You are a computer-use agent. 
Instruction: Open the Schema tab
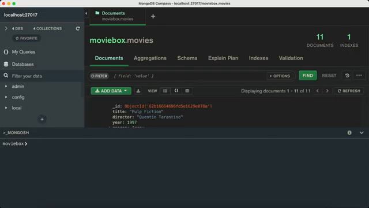click(x=187, y=58)
